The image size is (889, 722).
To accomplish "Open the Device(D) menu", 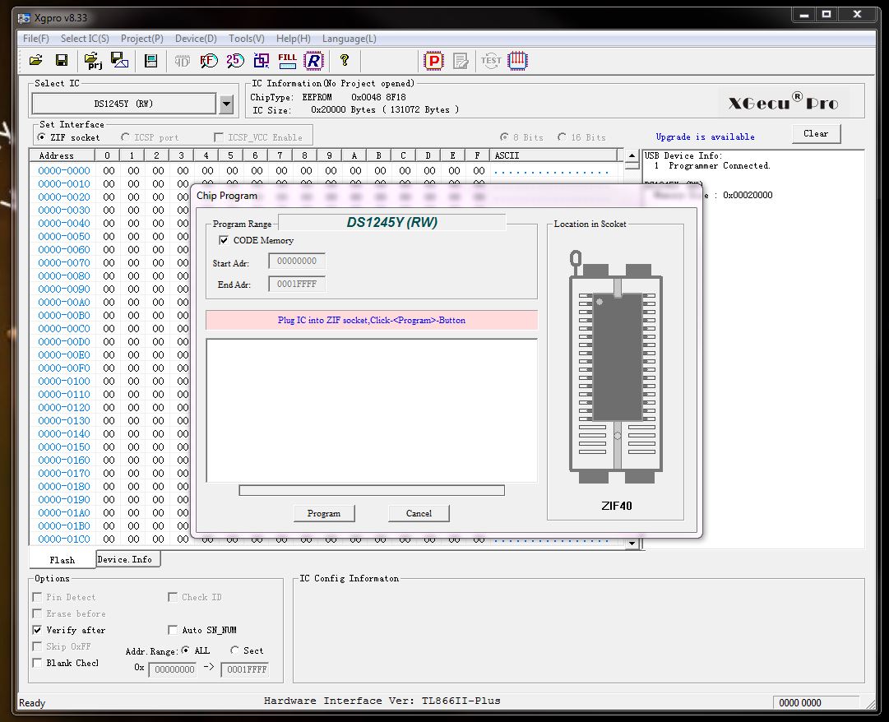I will (x=197, y=39).
